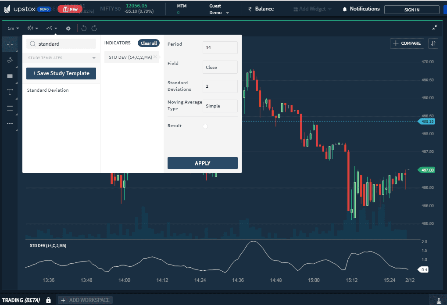Click the Clear all indicators button
Viewport: 447px width, 305px height.
click(x=149, y=43)
